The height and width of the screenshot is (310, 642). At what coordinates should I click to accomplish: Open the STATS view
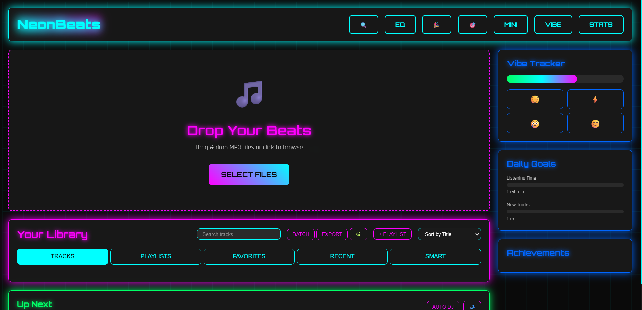point(601,25)
